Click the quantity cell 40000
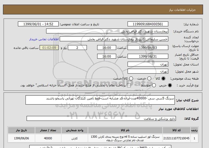This screenshot has height=148, width=209. [48, 138]
